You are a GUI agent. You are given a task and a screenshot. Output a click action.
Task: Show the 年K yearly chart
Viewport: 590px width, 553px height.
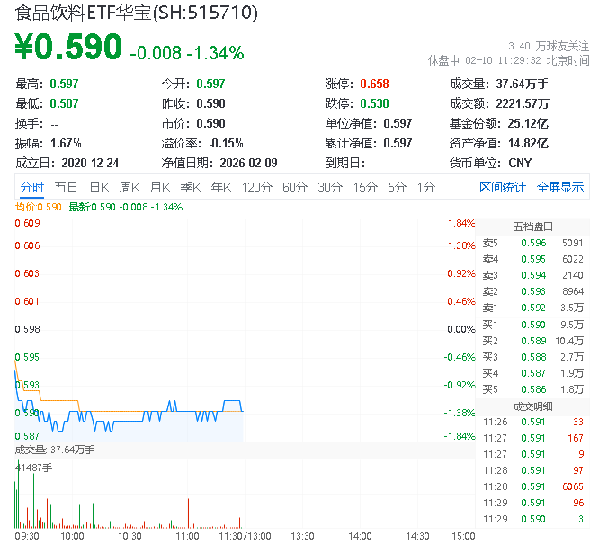point(220,187)
